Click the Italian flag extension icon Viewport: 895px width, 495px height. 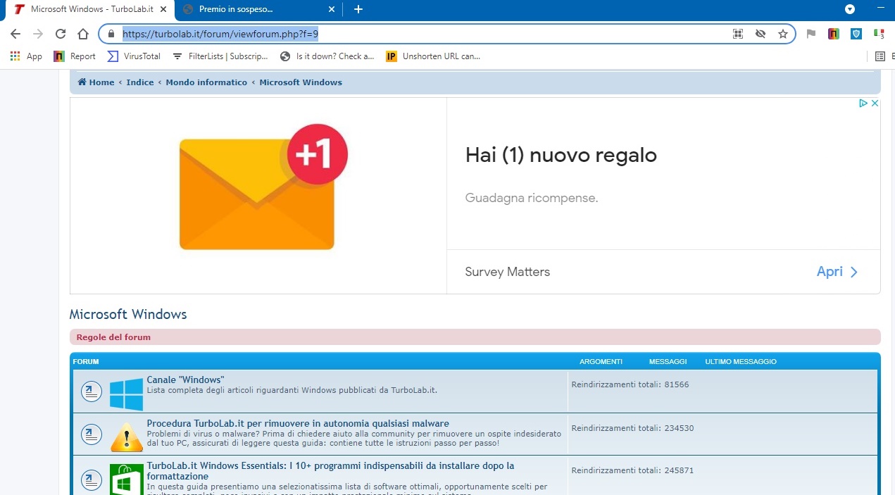click(x=879, y=34)
